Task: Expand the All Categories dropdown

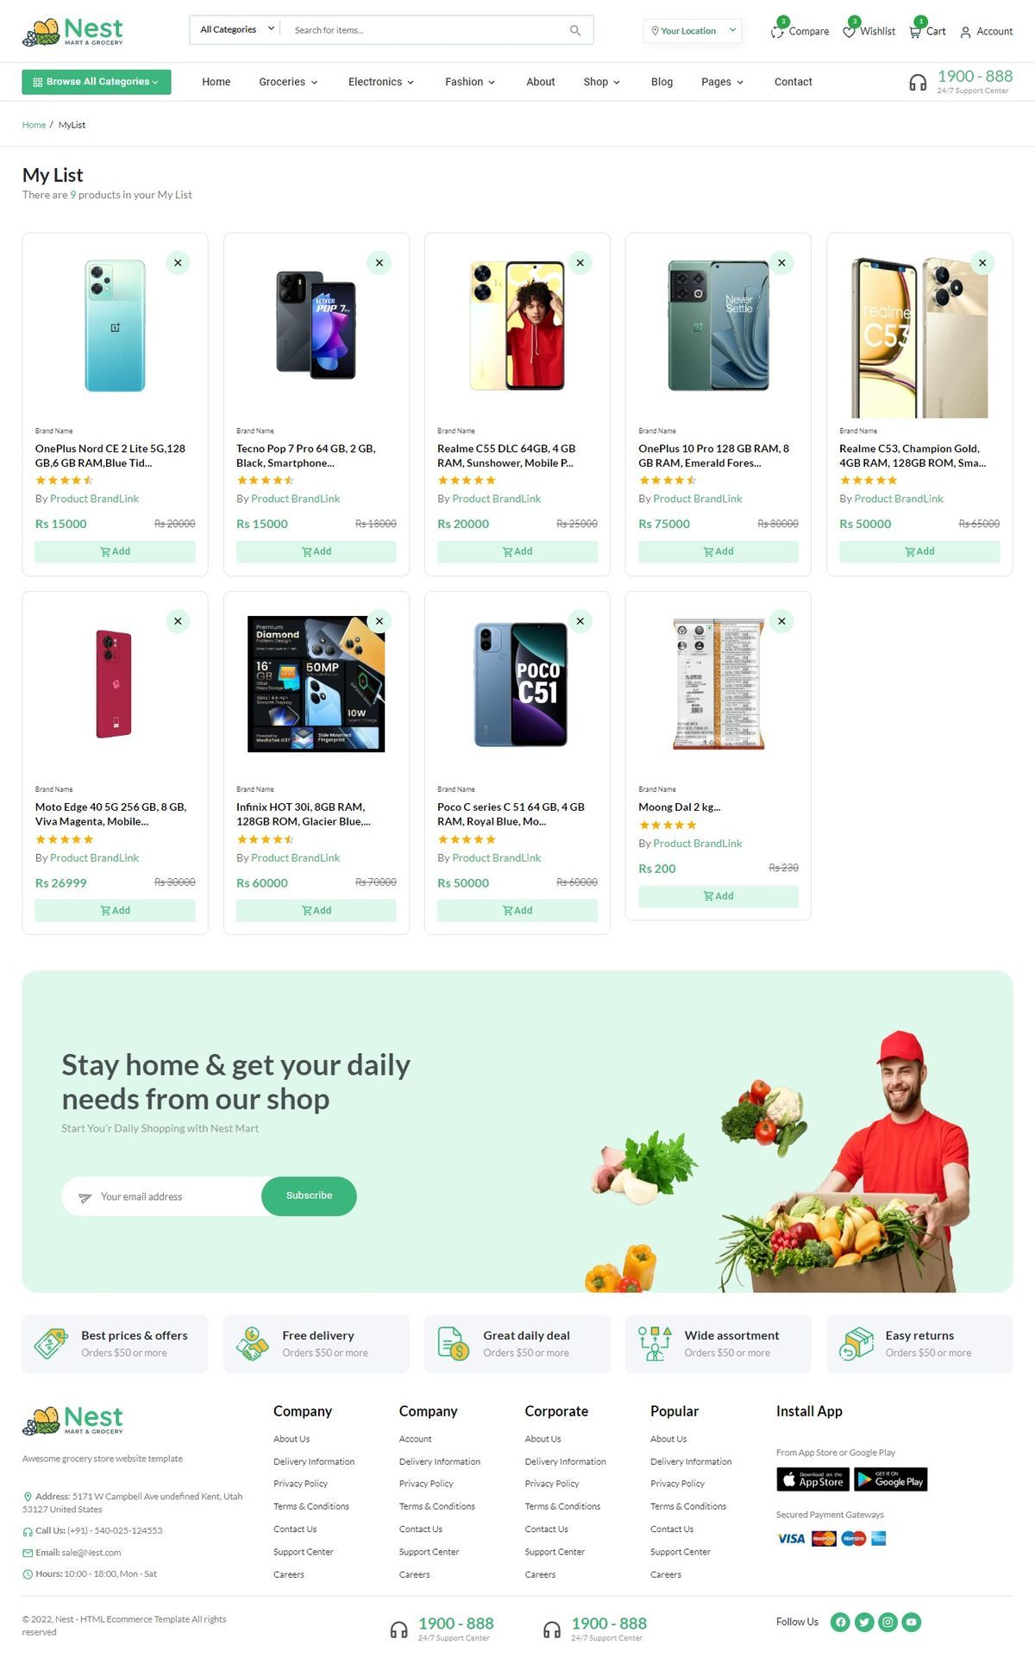Action: pos(237,29)
